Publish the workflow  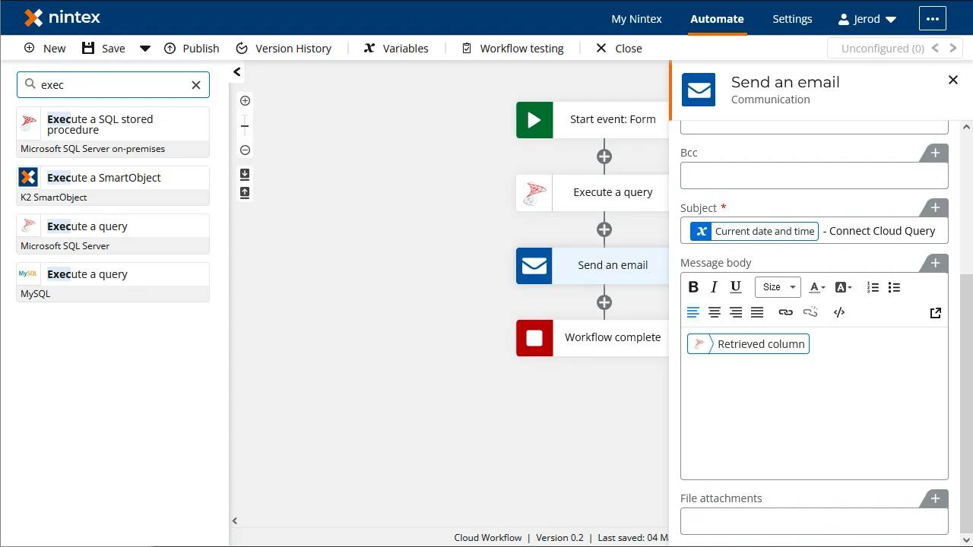coord(192,48)
